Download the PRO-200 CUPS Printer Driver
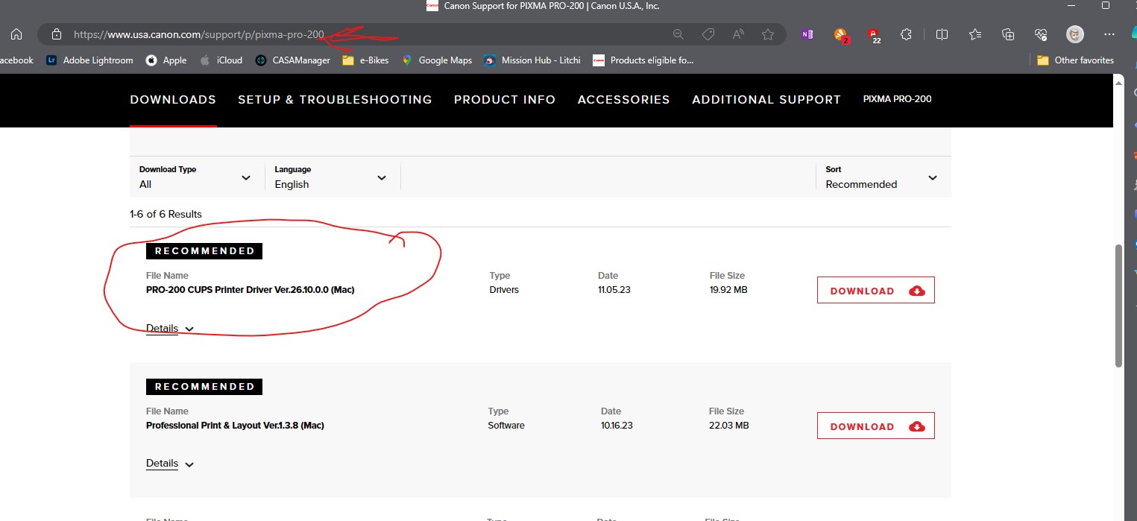1137x521 pixels. coord(875,291)
